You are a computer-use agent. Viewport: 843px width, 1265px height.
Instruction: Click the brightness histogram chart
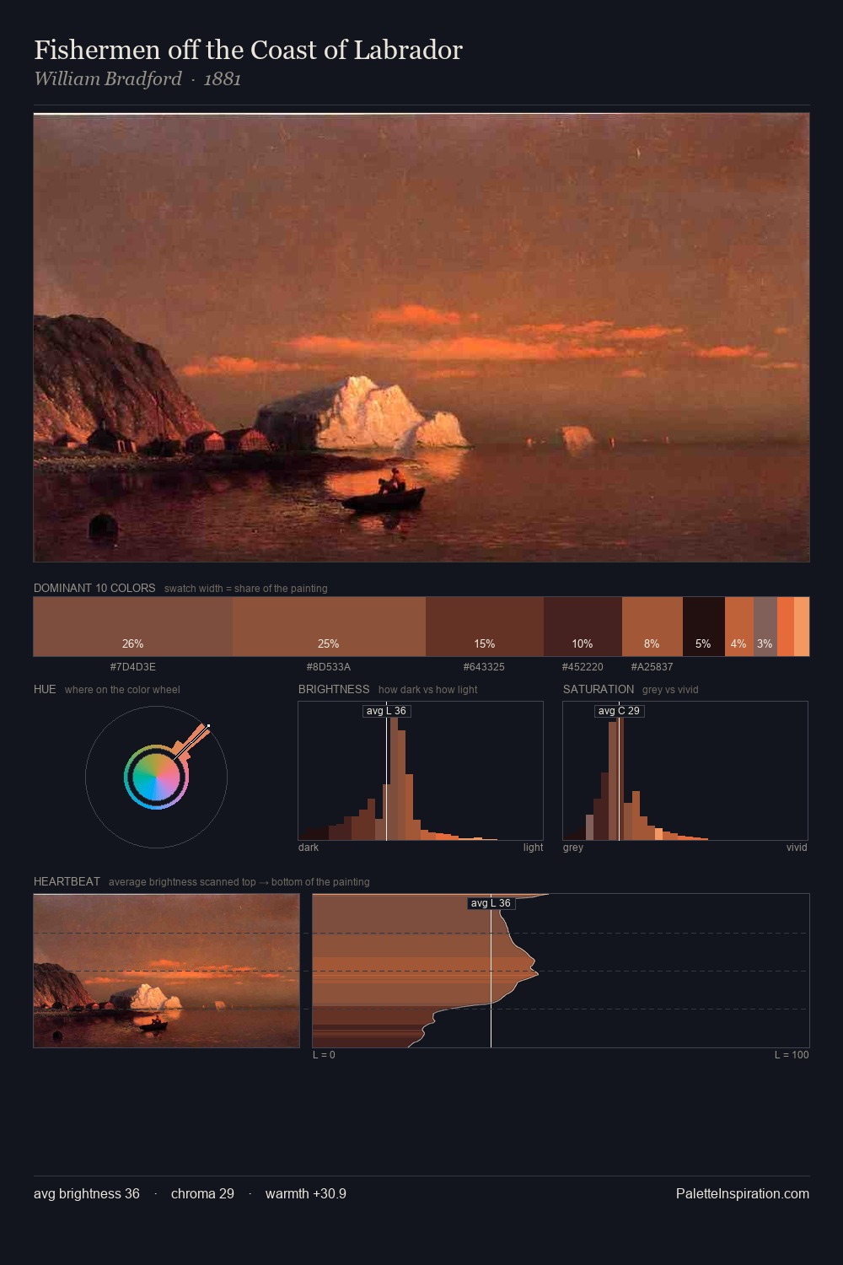421,771
